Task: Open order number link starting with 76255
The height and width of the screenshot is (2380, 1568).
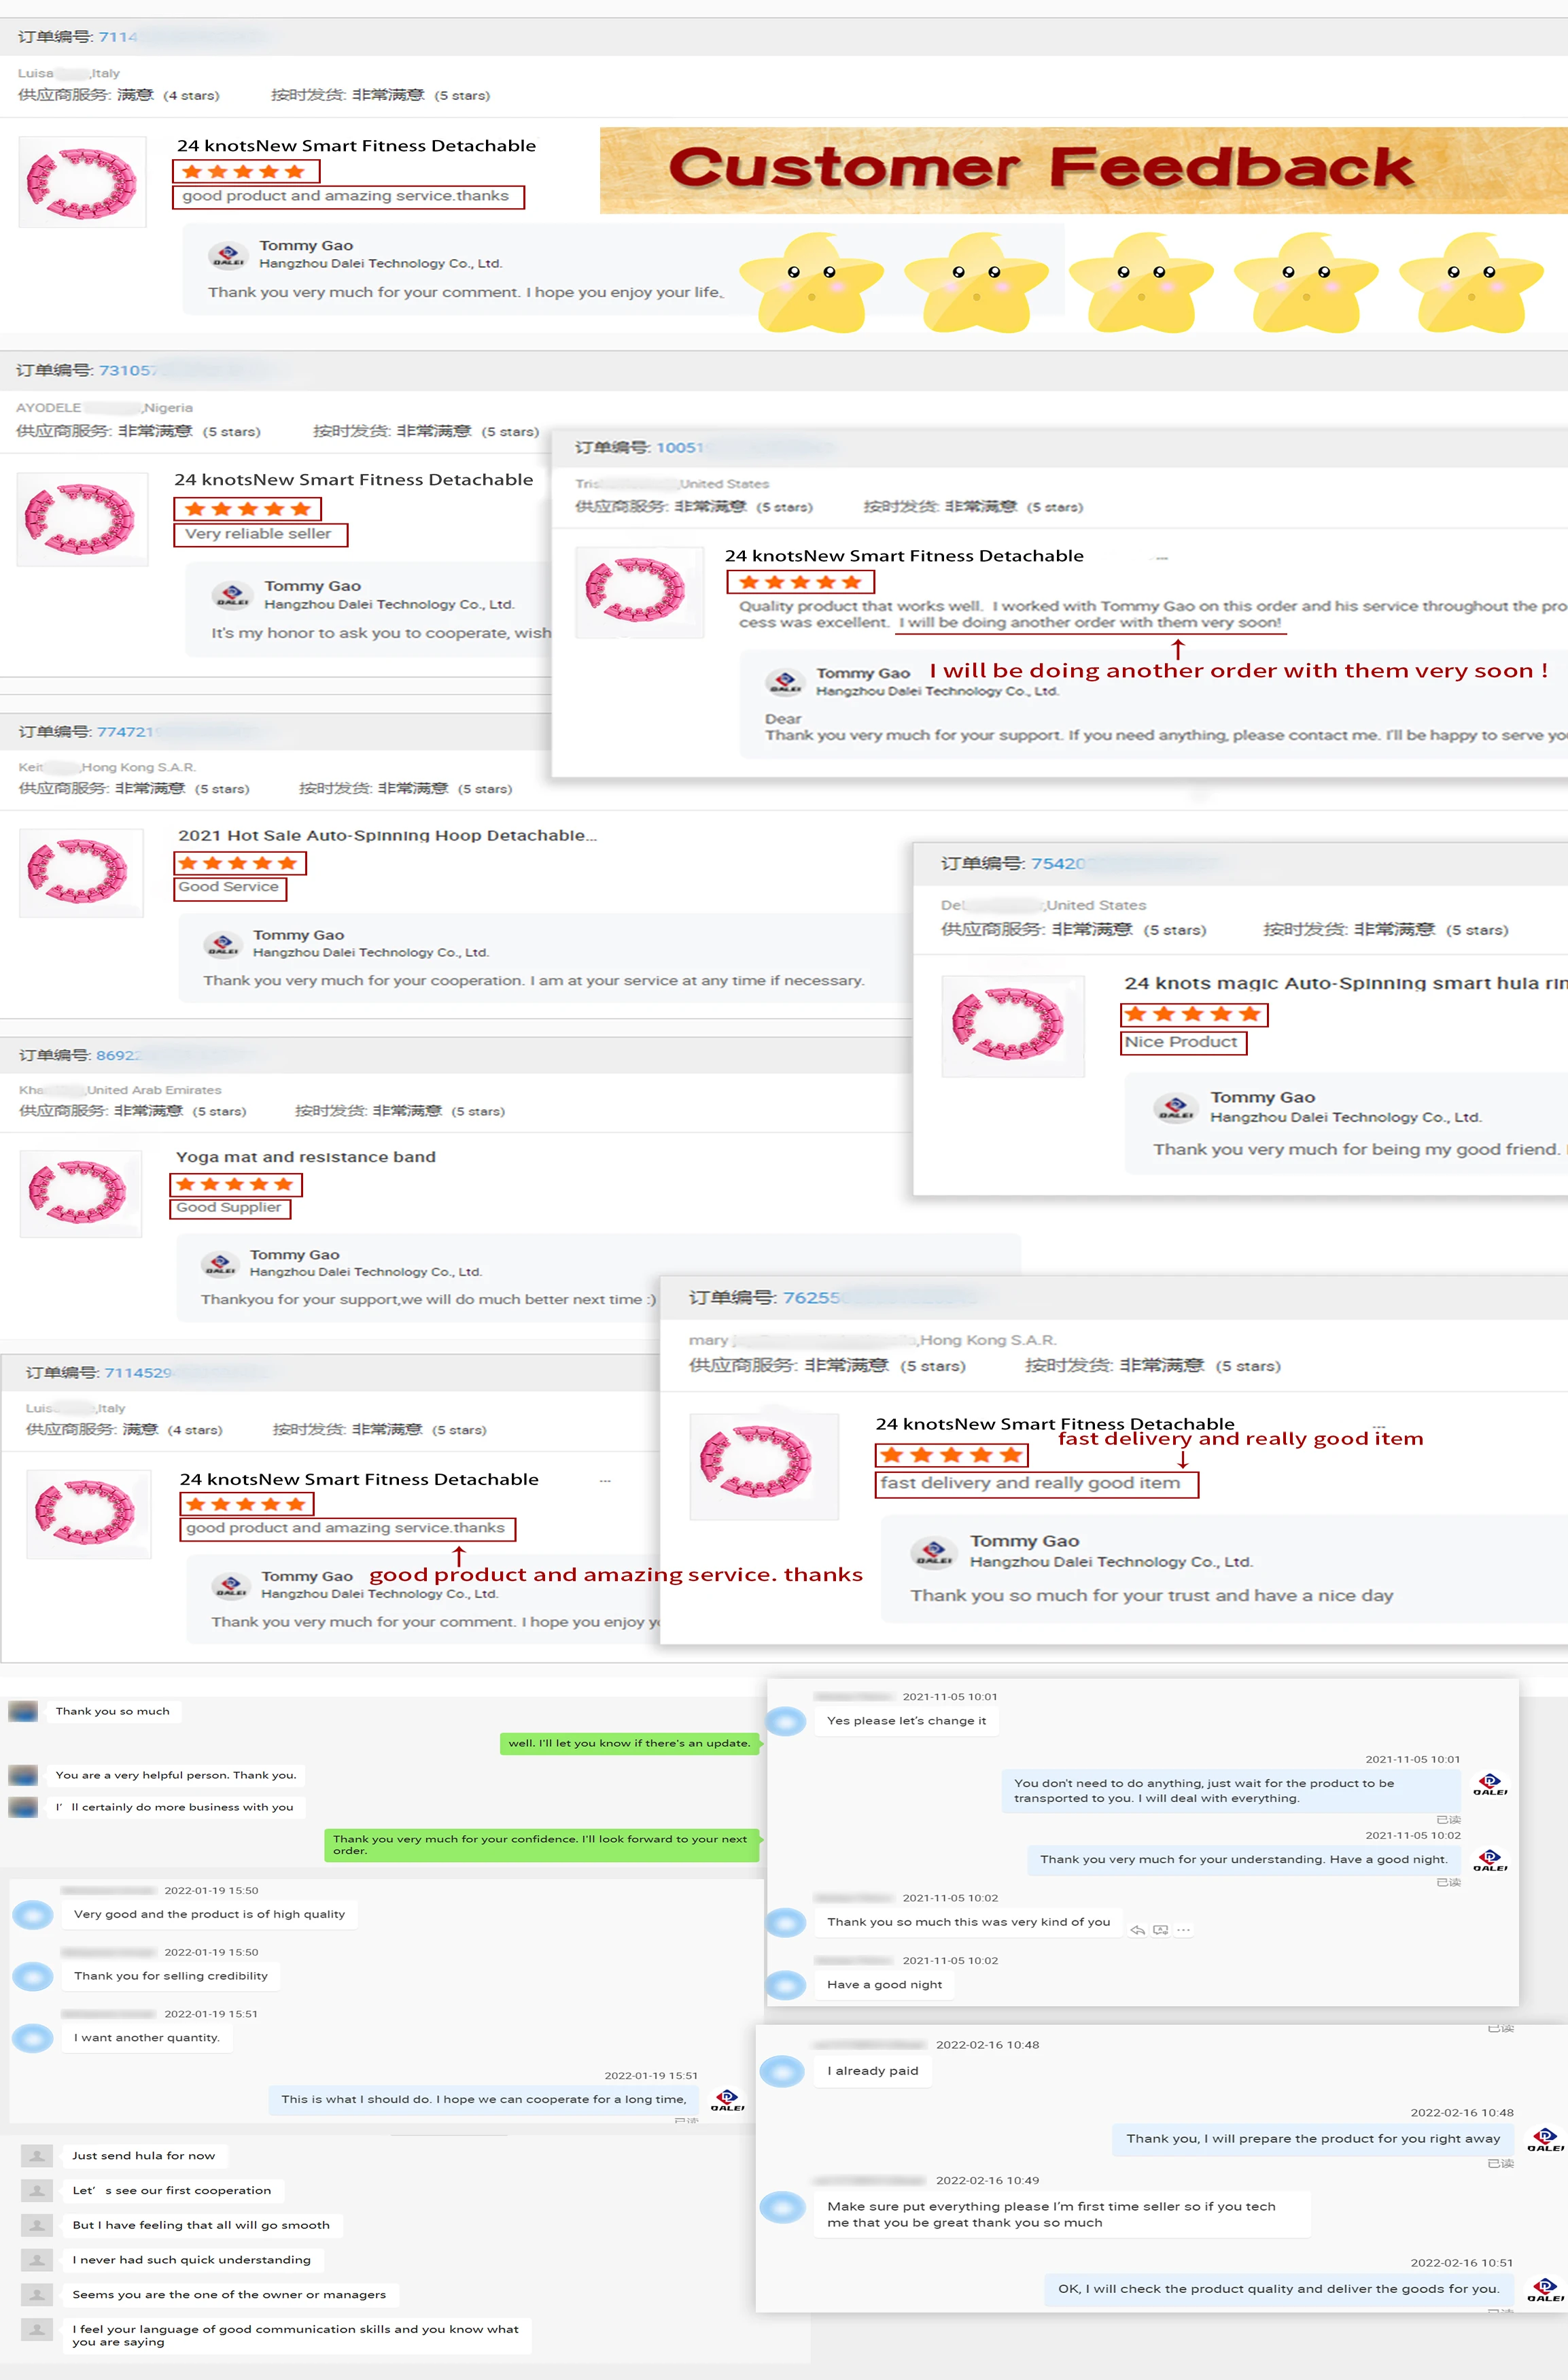Action: pyautogui.click(x=812, y=1297)
